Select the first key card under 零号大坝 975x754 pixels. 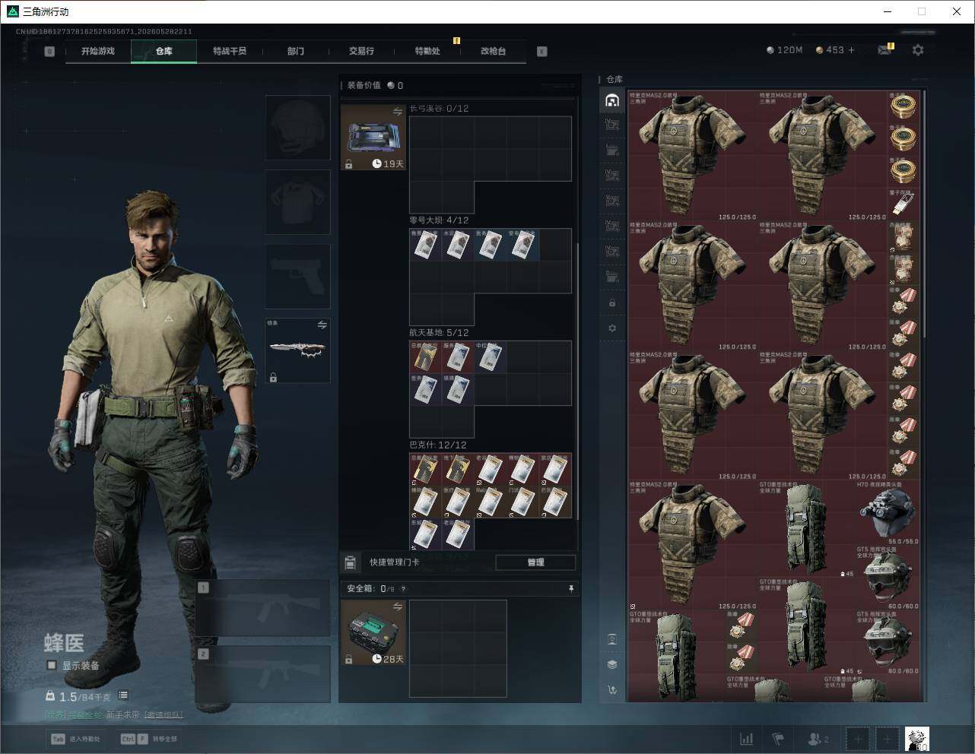pos(425,245)
